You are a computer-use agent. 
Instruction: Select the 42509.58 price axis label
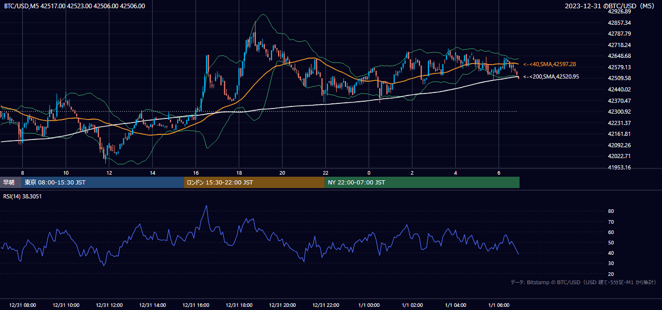(620, 78)
